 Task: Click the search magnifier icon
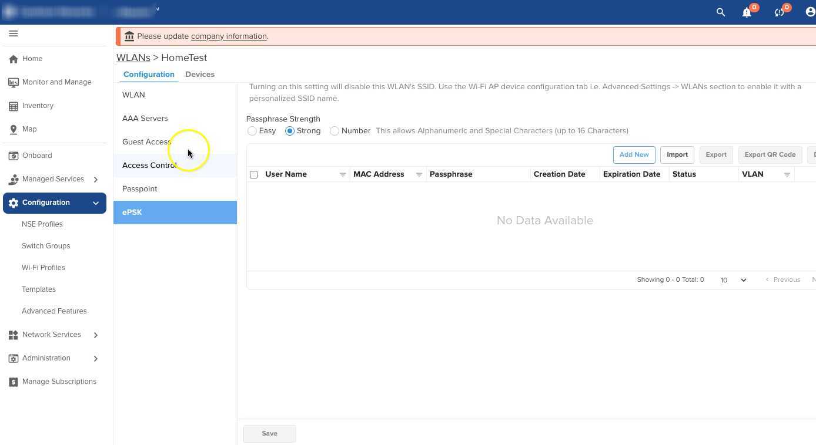[x=721, y=12]
